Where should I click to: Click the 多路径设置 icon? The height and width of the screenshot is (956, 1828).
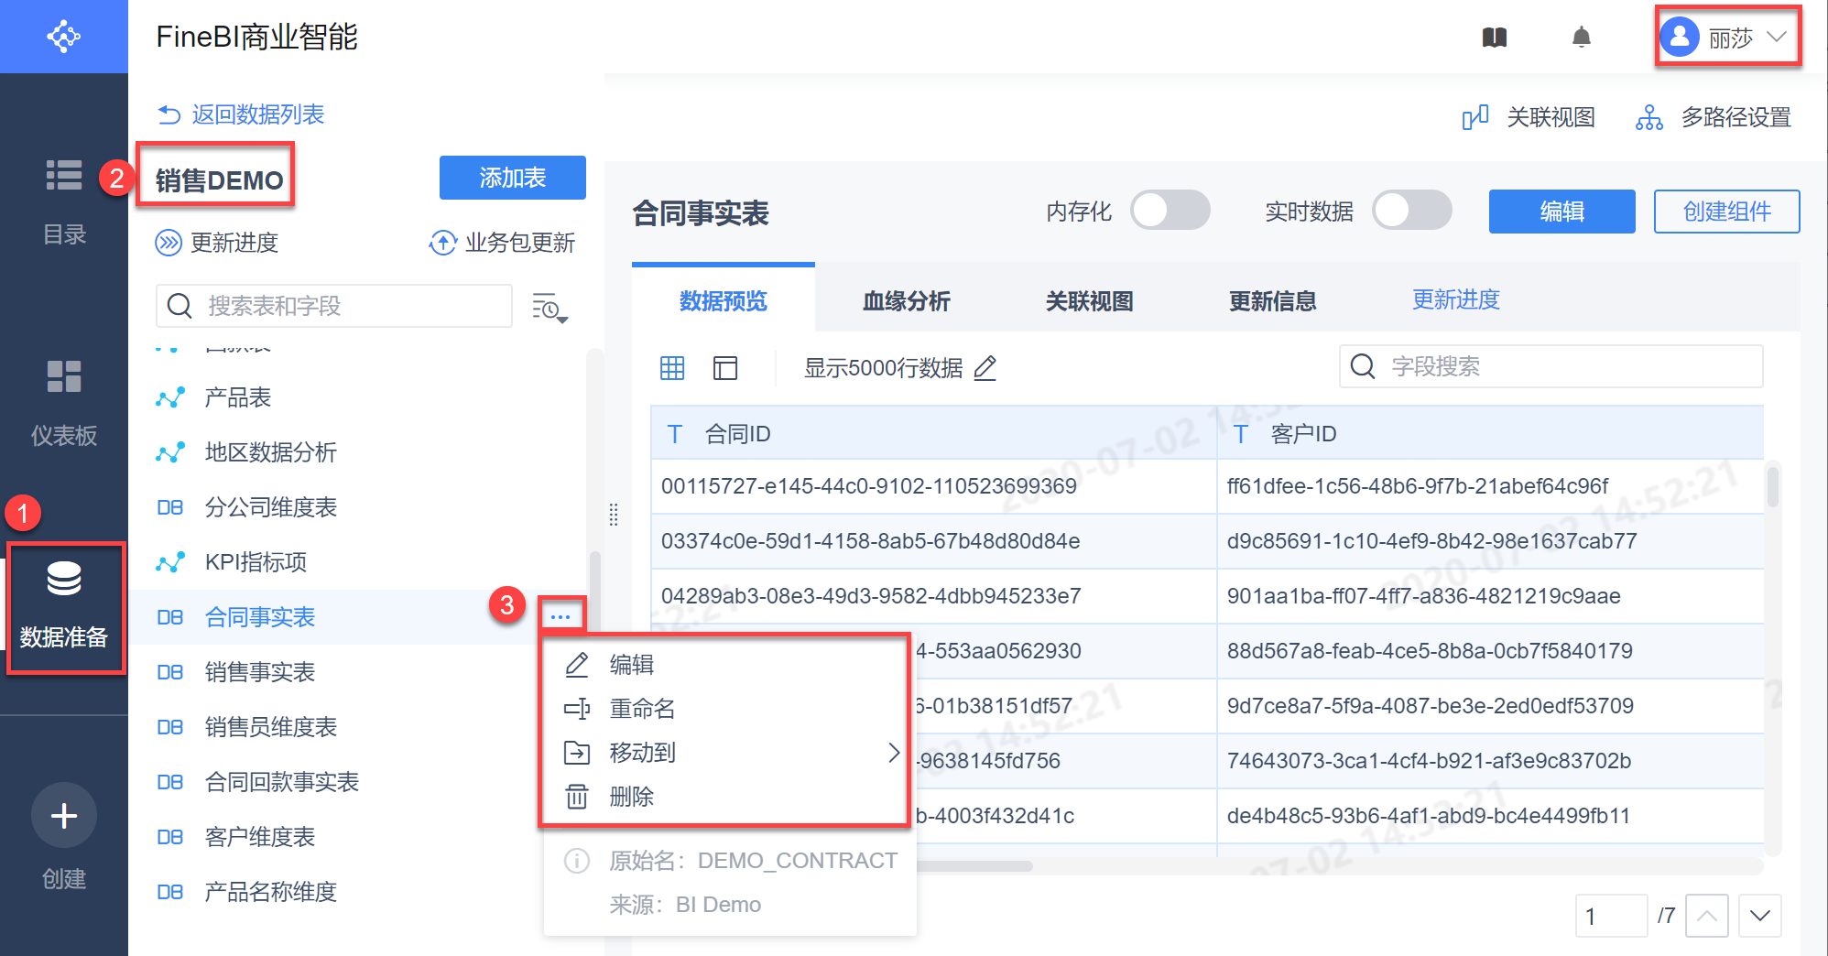(x=1649, y=117)
